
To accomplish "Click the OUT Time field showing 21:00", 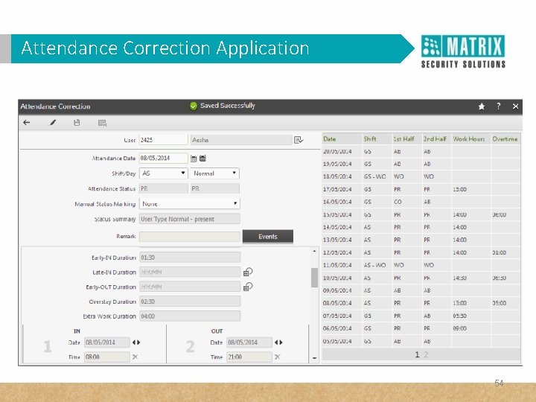I will click(x=249, y=357).
